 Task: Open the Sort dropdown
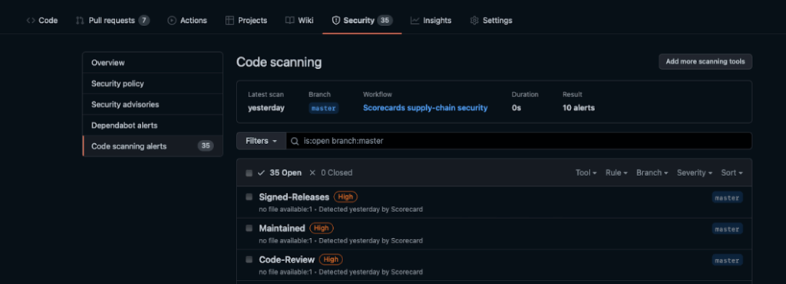(732, 172)
